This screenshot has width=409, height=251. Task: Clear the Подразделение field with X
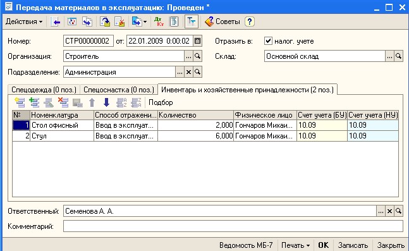tap(188, 72)
